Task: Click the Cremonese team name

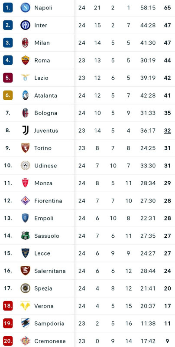Action: (x=50, y=341)
